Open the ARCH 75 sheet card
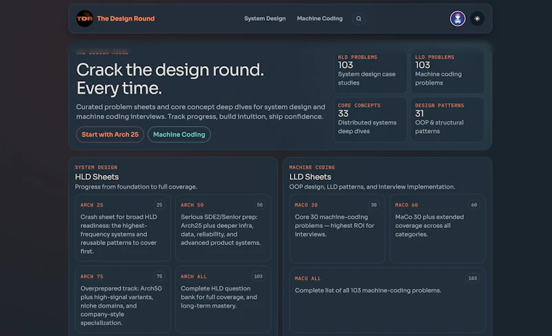The height and width of the screenshot is (336, 552). point(123,299)
